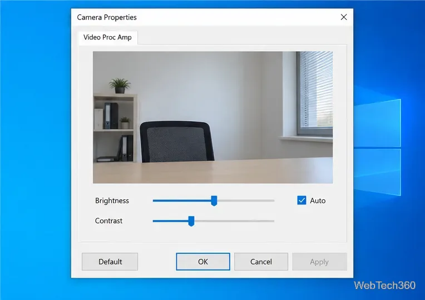Click the greyed-out Apply button
Viewport: 425px width, 300px height.
click(x=319, y=262)
